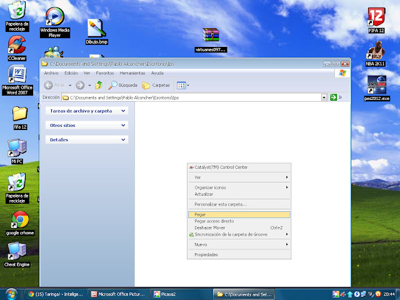The image size is (400, 300).
Task: Open the Favoritos menu
Action: pyautogui.click(x=105, y=73)
